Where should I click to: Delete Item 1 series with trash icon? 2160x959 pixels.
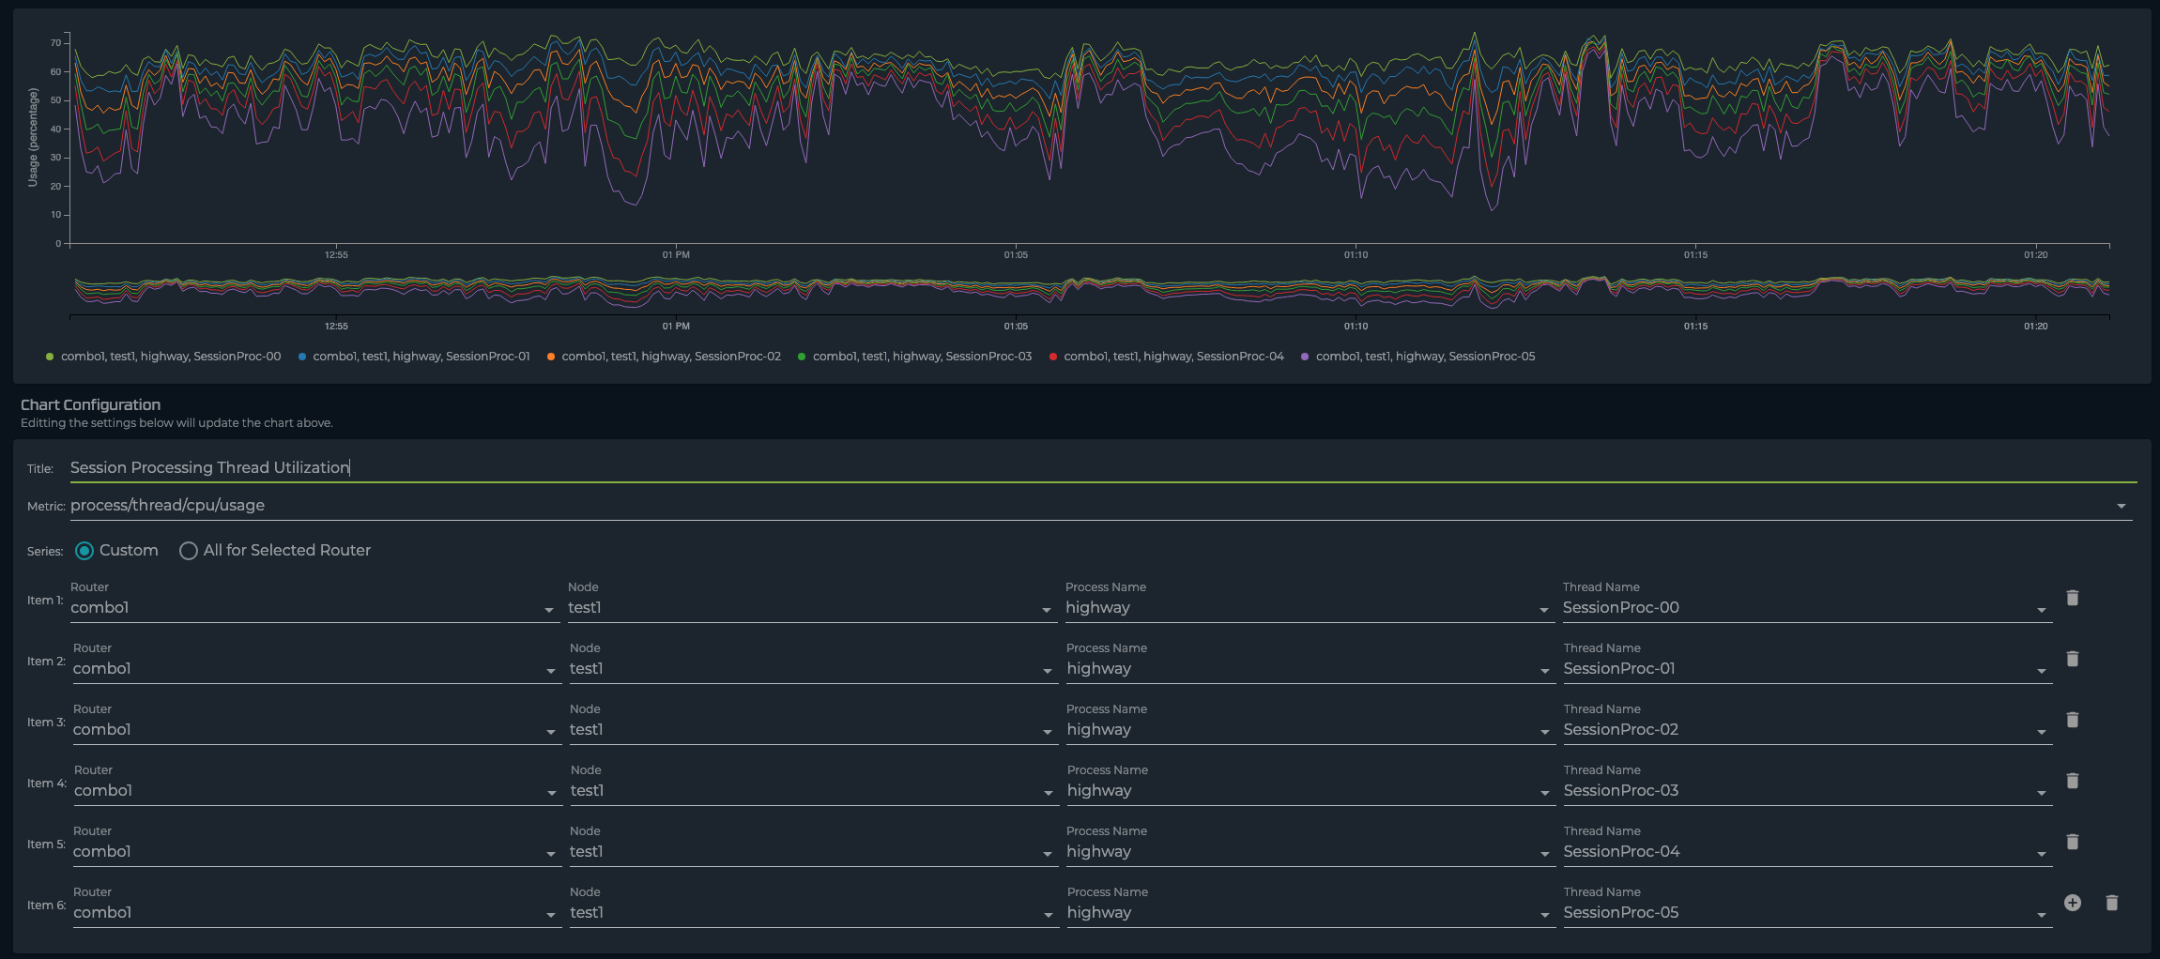(2073, 598)
